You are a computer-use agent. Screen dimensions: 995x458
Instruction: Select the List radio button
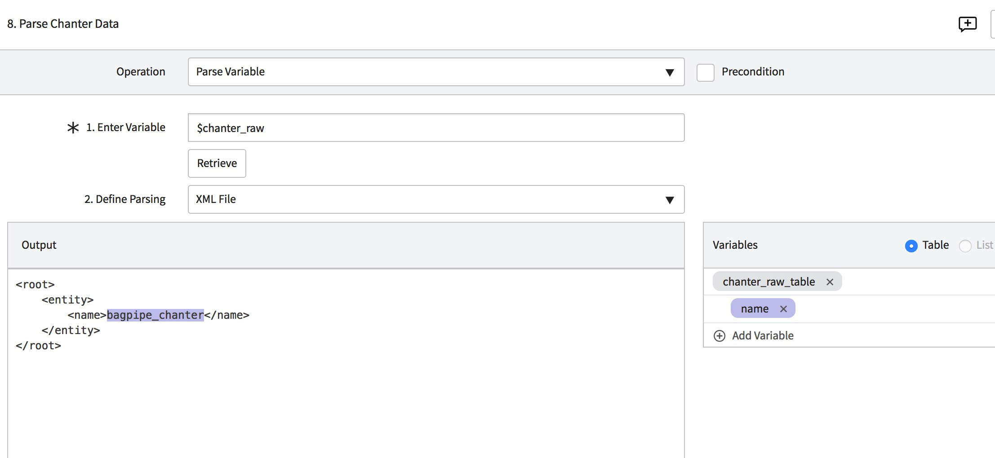click(965, 246)
